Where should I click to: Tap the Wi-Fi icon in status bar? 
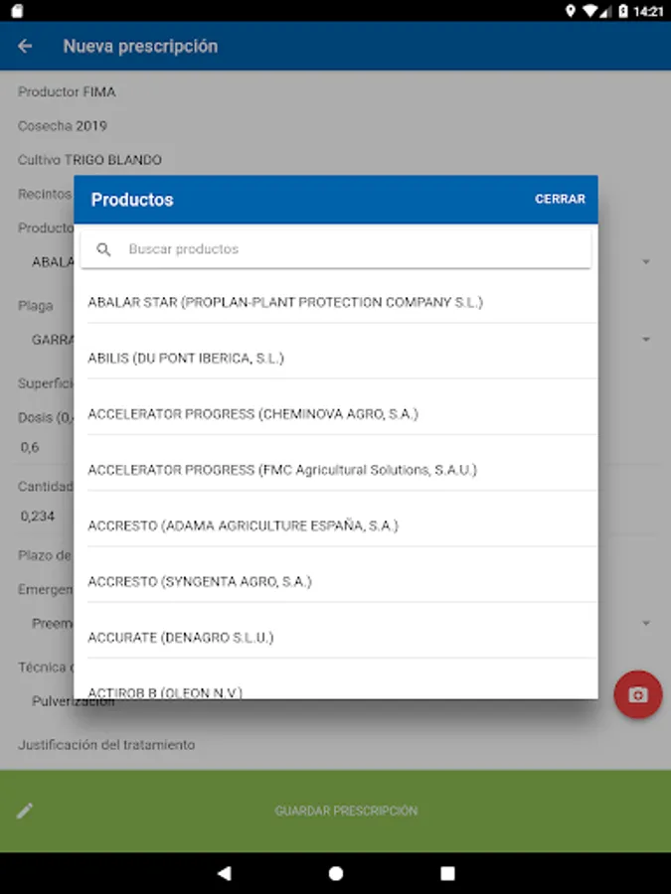[590, 11]
